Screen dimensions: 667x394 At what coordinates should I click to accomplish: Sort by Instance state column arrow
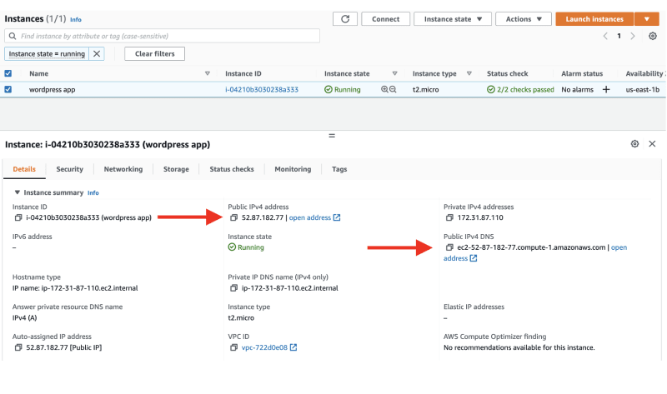pyautogui.click(x=394, y=73)
